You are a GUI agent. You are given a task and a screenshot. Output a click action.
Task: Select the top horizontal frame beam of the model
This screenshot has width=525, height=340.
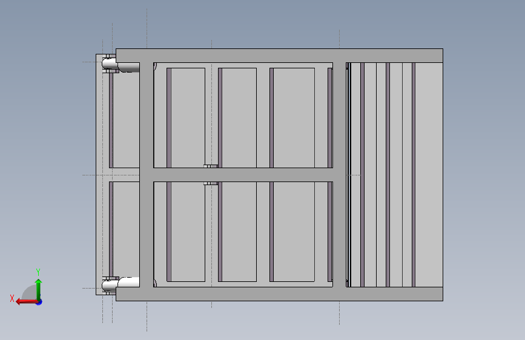click(x=279, y=56)
